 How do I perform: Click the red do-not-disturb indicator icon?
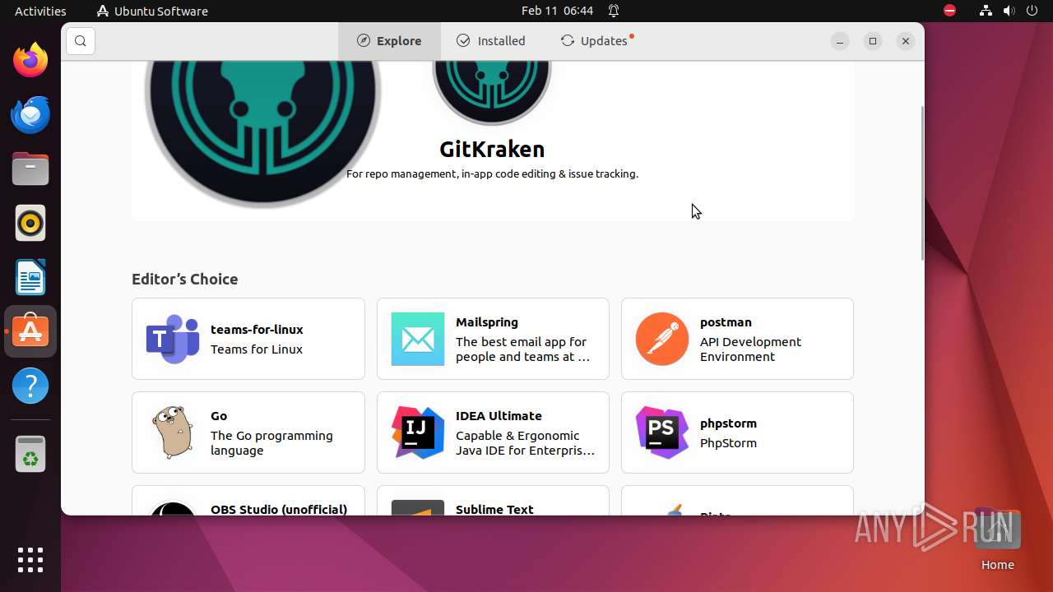coord(949,11)
